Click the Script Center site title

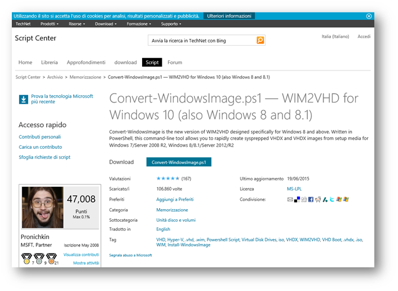tap(36, 38)
